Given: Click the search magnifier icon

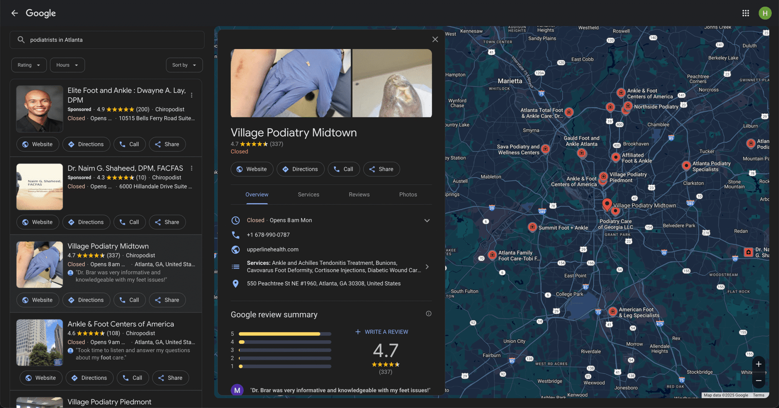Looking at the screenshot, I should coord(21,40).
